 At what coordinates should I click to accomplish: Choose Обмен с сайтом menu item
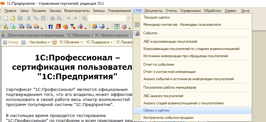192,110
